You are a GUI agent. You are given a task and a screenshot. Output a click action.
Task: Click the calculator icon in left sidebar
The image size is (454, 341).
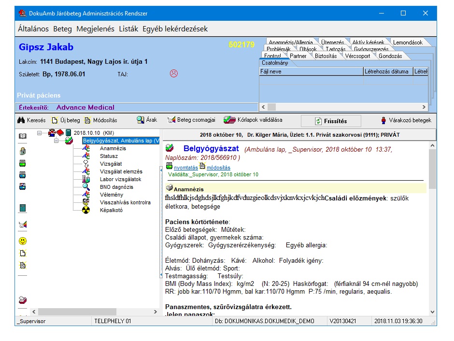coord(23,208)
